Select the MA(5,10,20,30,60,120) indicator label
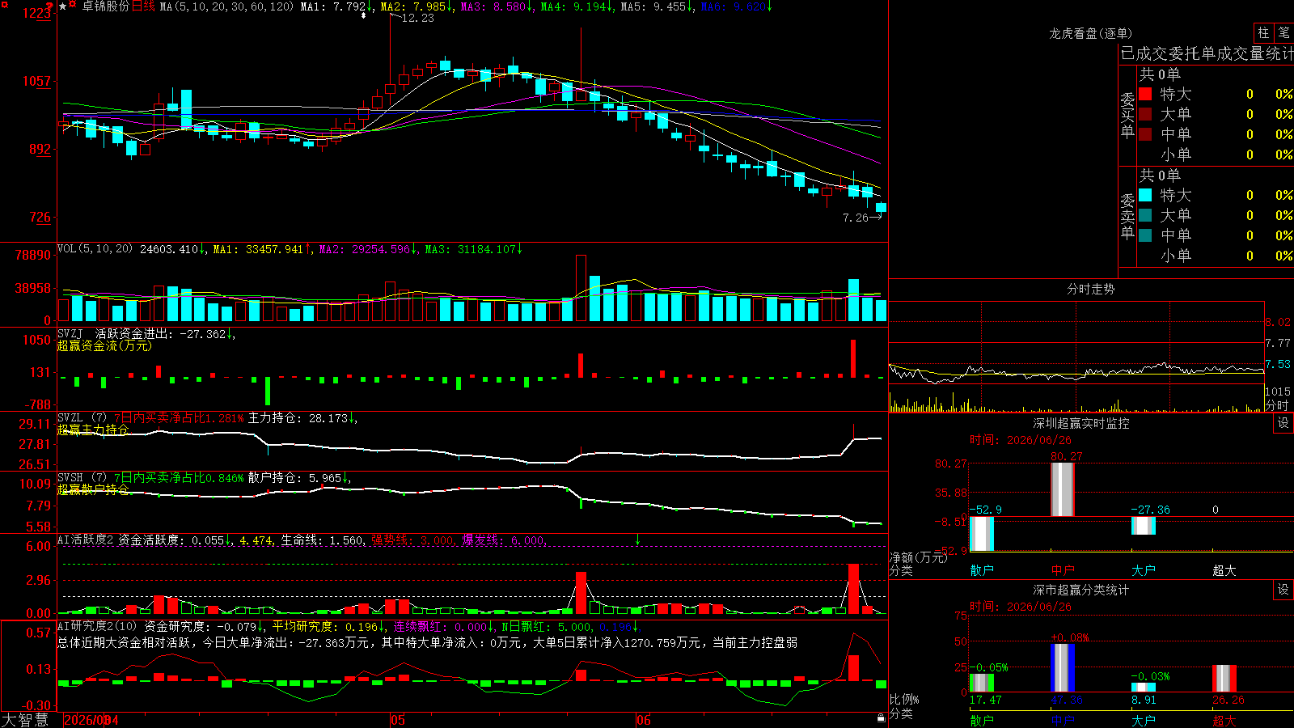The width and height of the screenshot is (1294, 728). click(226, 6)
